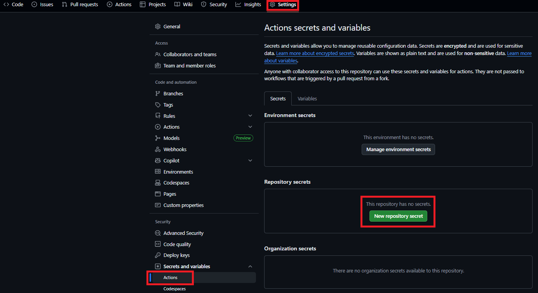Go to the Issues tab
The width and height of the screenshot is (538, 293).
pos(42,5)
